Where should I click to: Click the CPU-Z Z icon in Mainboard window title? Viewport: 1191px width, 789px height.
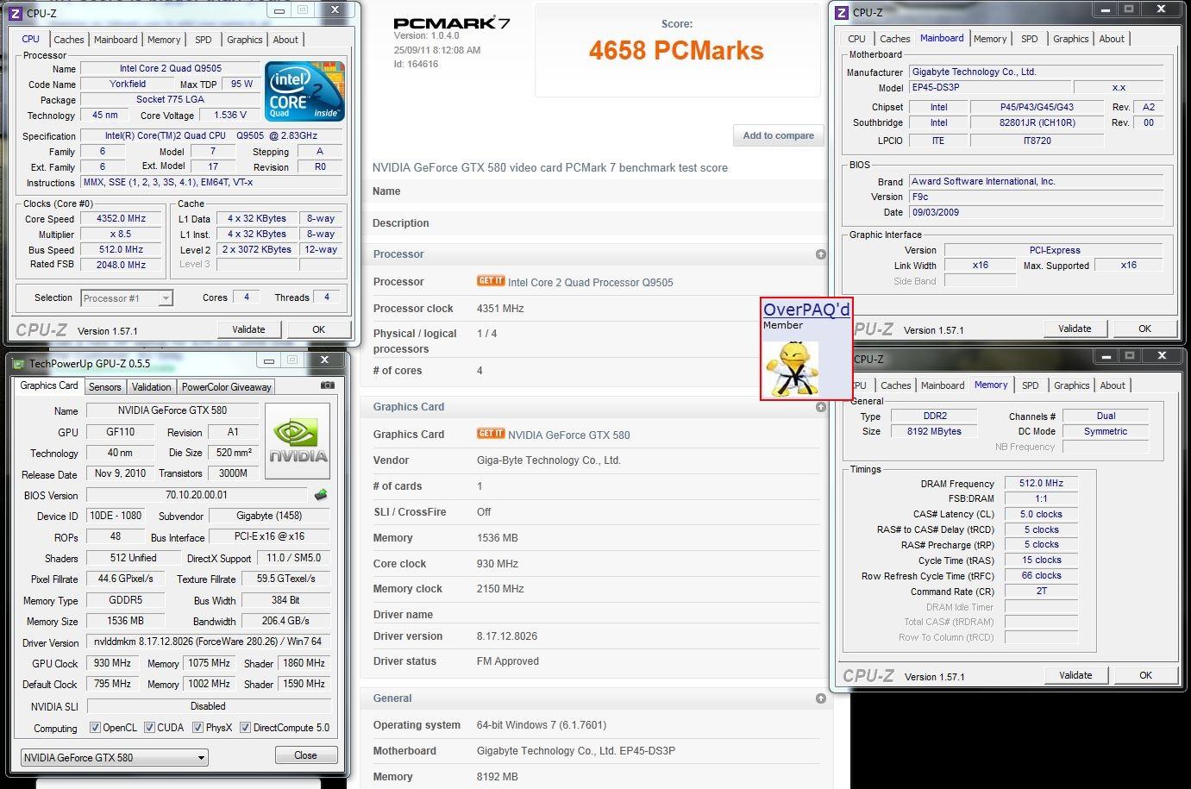(x=842, y=12)
